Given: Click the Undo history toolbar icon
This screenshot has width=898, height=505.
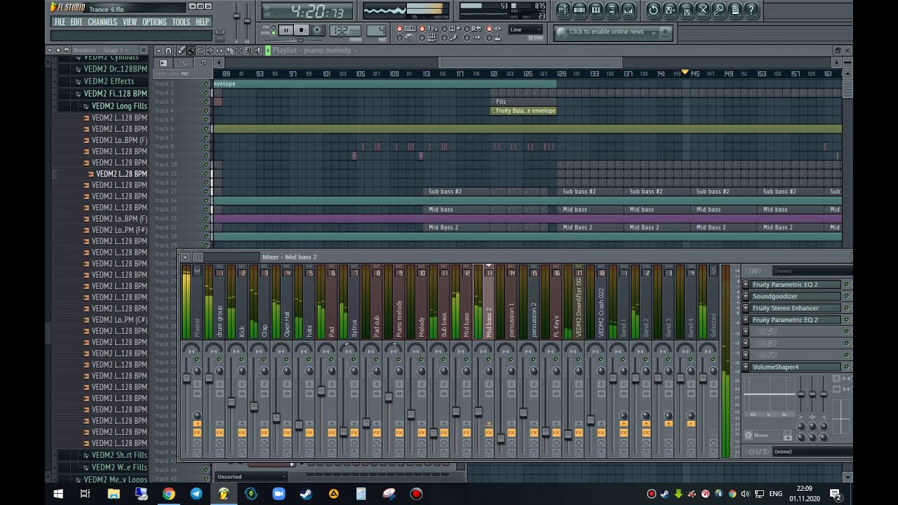Looking at the screenshot, I should click(653, 10).
